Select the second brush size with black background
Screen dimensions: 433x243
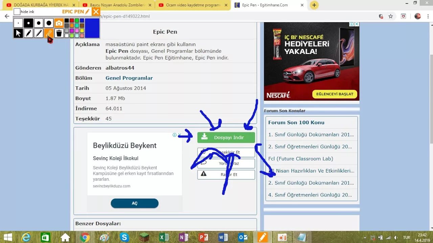click(x=28, y=23)
